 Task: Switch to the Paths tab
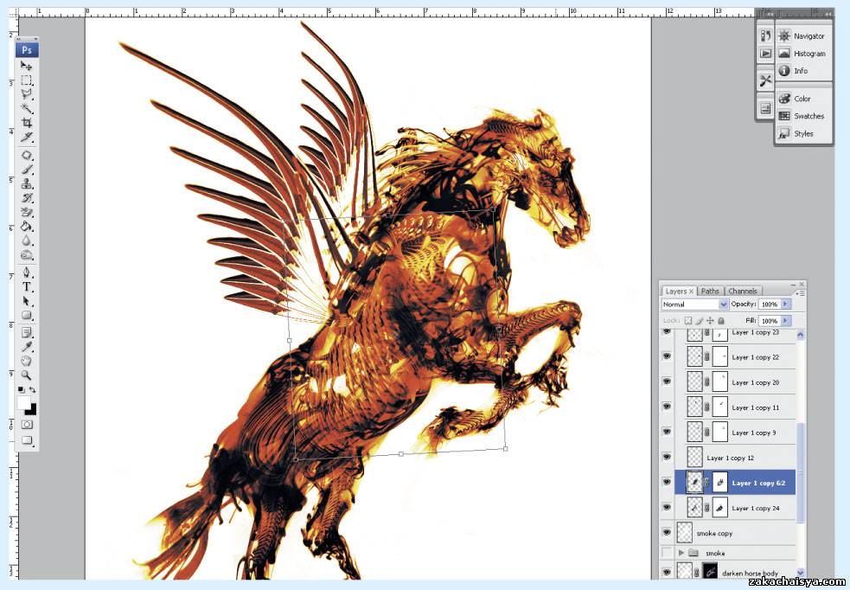pos(710,292)
